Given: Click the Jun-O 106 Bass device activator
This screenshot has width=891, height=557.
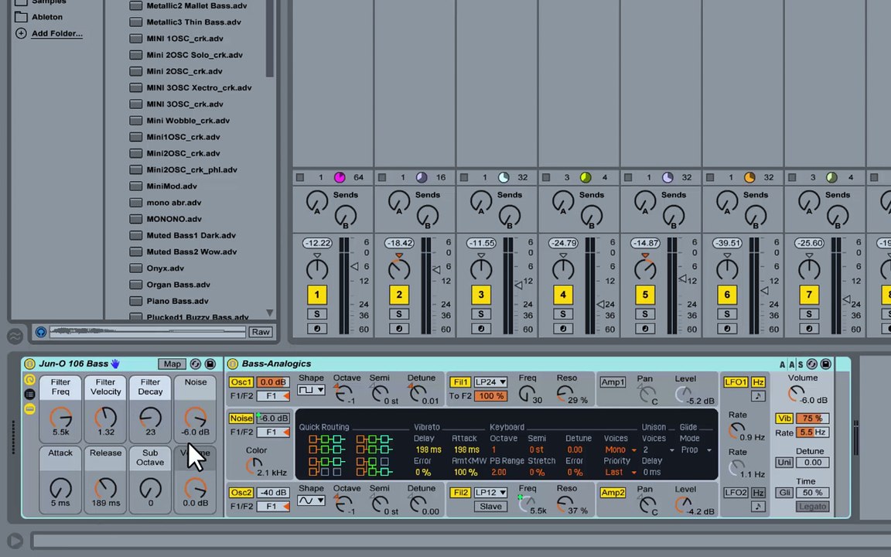Looking at the screenshot, I should (29, 364).
